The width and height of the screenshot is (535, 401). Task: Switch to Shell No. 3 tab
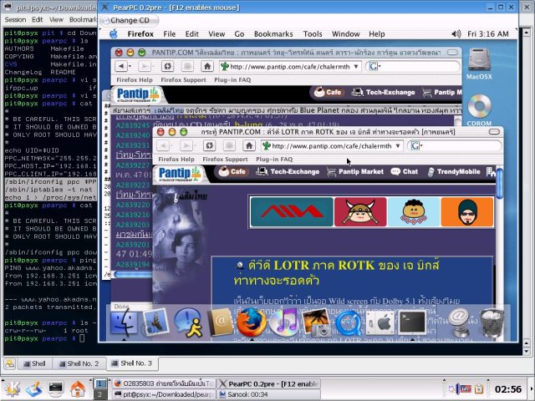pyautogui.click(x=132, y=363)
